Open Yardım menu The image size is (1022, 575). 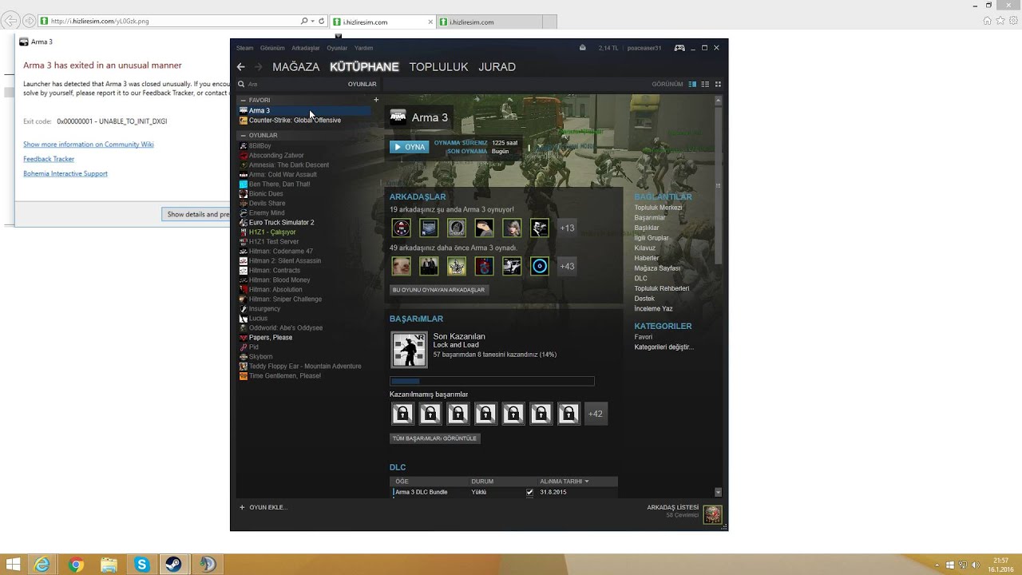tap(363, 48)
